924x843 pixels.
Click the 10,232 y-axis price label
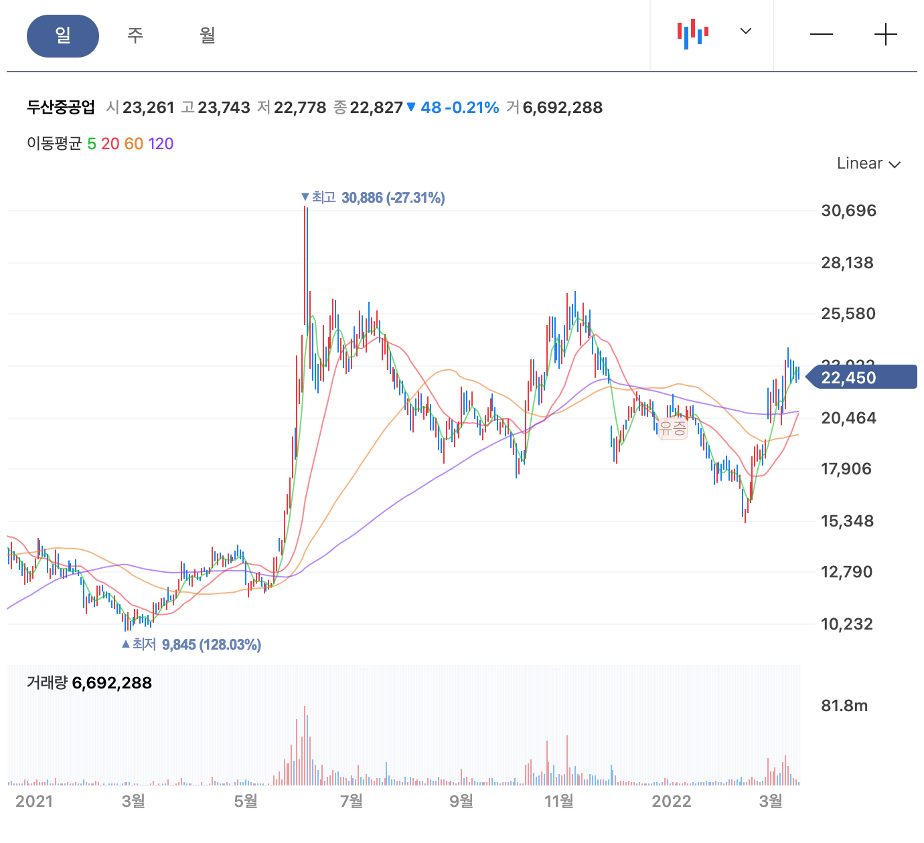tap(847, 624)
